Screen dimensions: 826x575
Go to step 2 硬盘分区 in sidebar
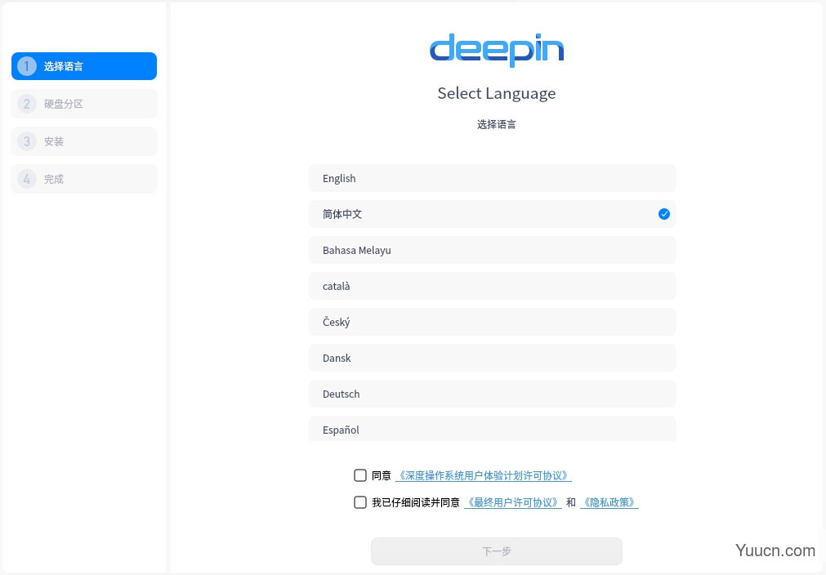coord(84,104)
